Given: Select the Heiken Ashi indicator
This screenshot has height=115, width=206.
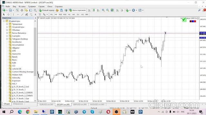Looking at the screenshot, I should pos(17,75).
